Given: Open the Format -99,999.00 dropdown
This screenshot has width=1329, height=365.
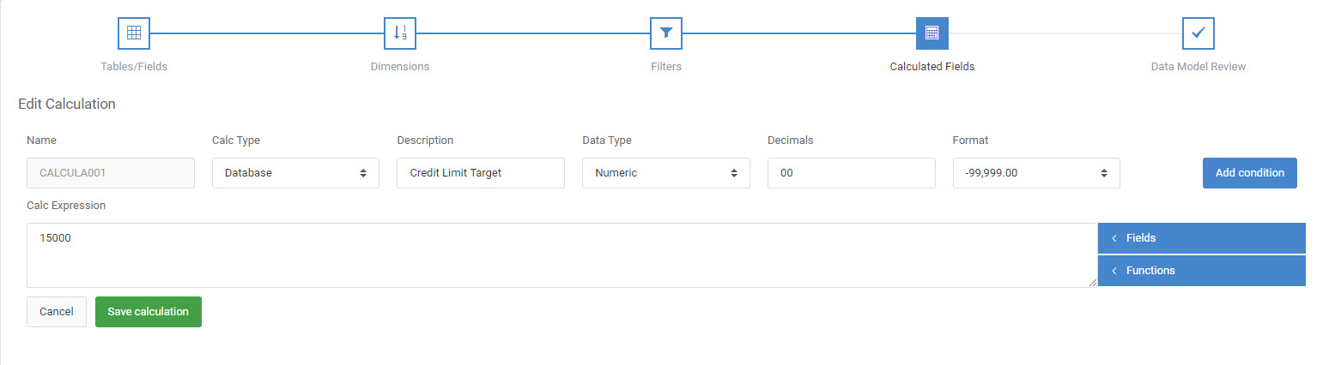Looking at the screenshot, I should (1036, 173).
